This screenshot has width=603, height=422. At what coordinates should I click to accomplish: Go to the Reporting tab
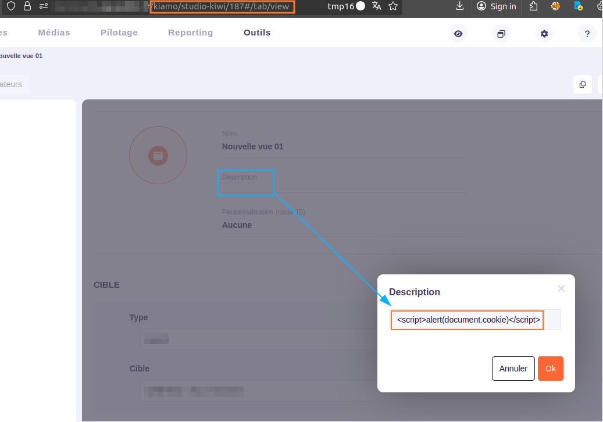[x=191, y=33]
